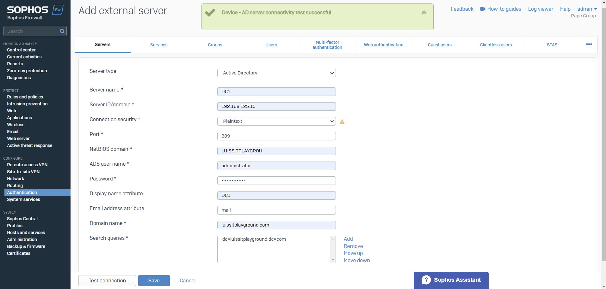606x289 pixels.
Task: Open Rules and policies
Action: click(x=25, y=97)
